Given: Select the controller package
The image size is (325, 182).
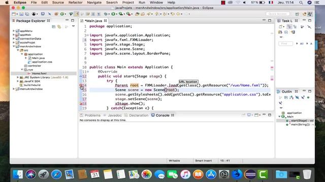Looking at the screenshot, I should (x=35, y=66).
